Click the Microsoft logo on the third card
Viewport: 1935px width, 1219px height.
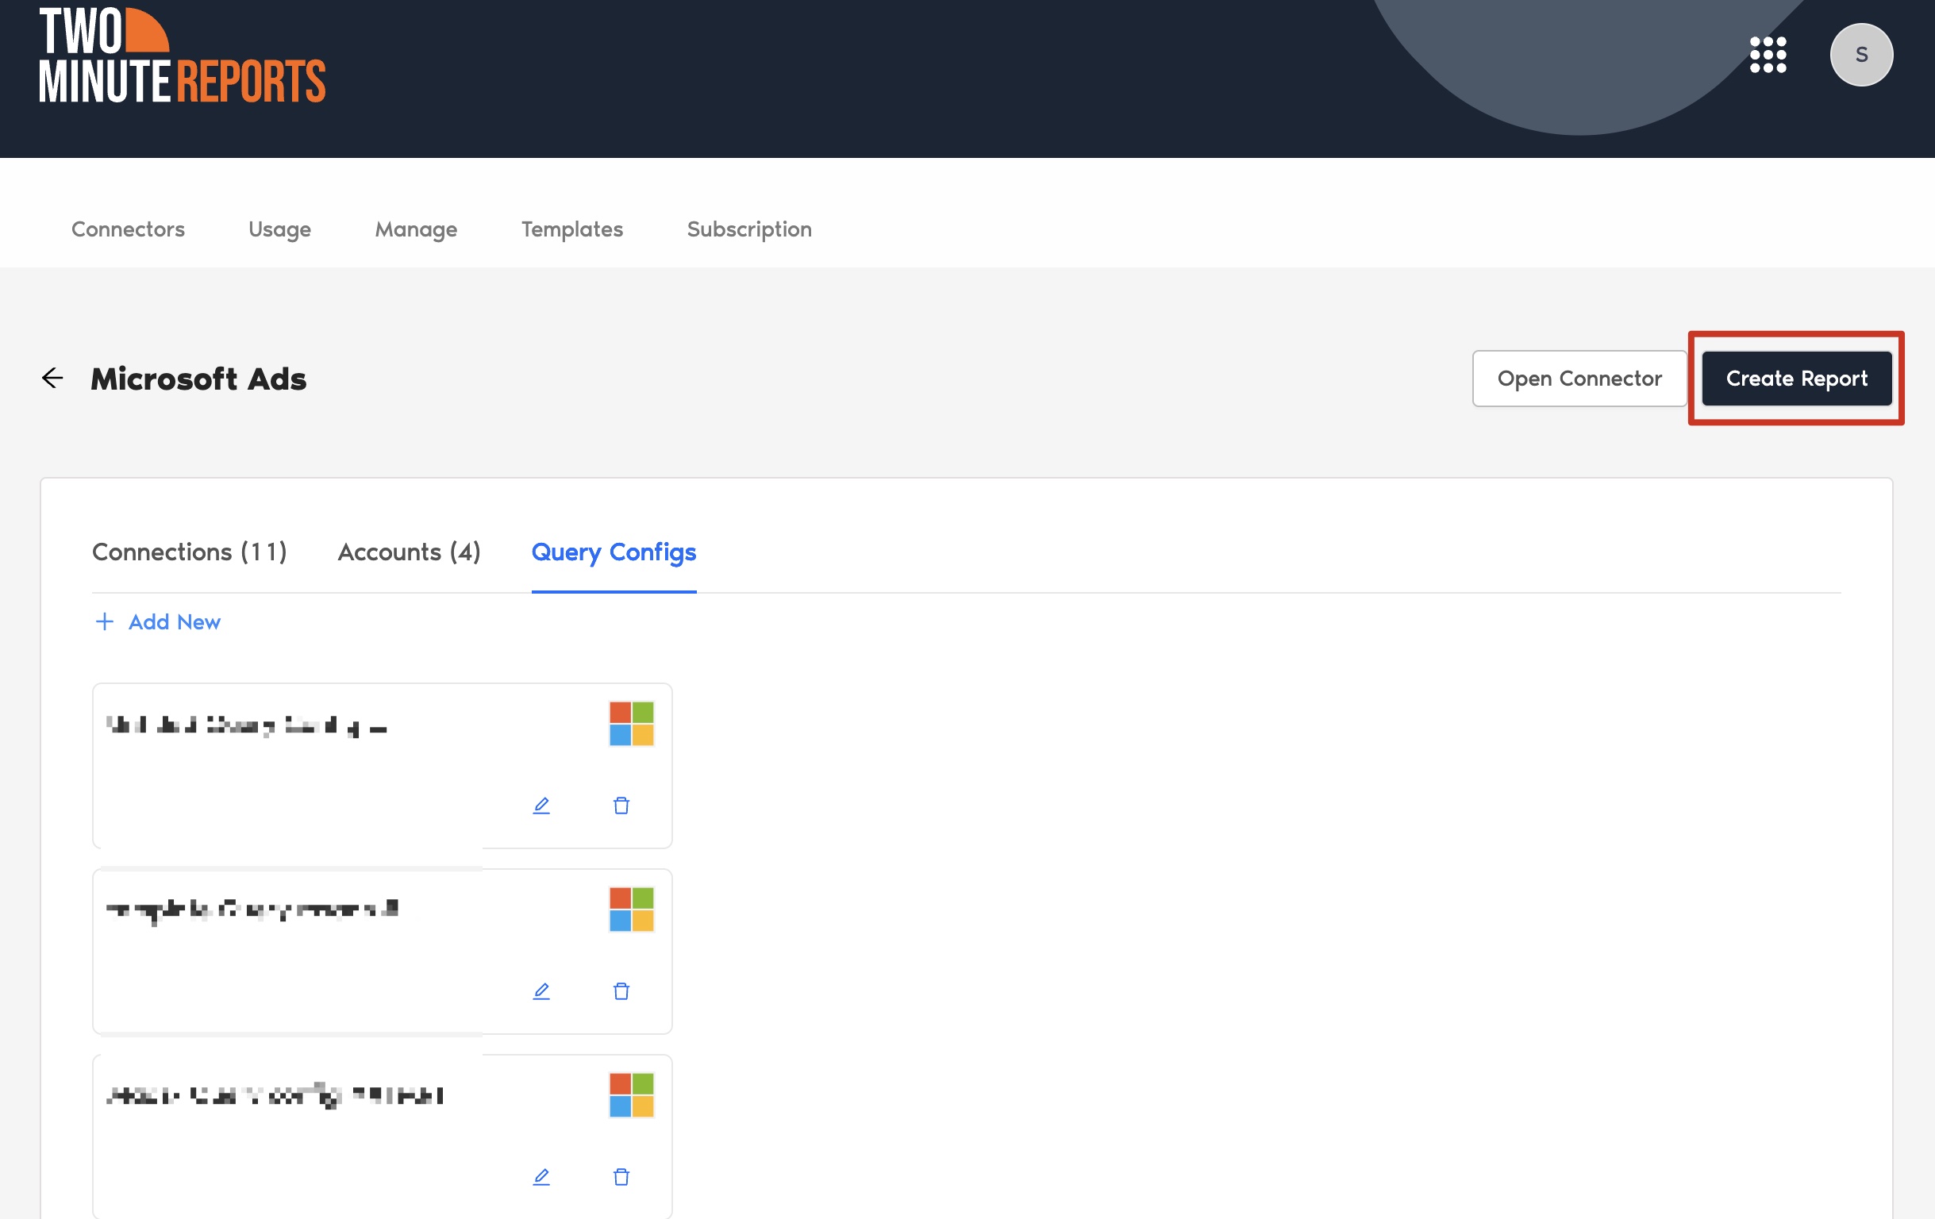pyautogui.click(x=632, y=1094)
